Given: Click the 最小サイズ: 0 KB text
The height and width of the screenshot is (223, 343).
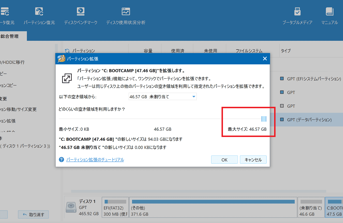Looking at the screenshot, I should click(x=74, y=129).
